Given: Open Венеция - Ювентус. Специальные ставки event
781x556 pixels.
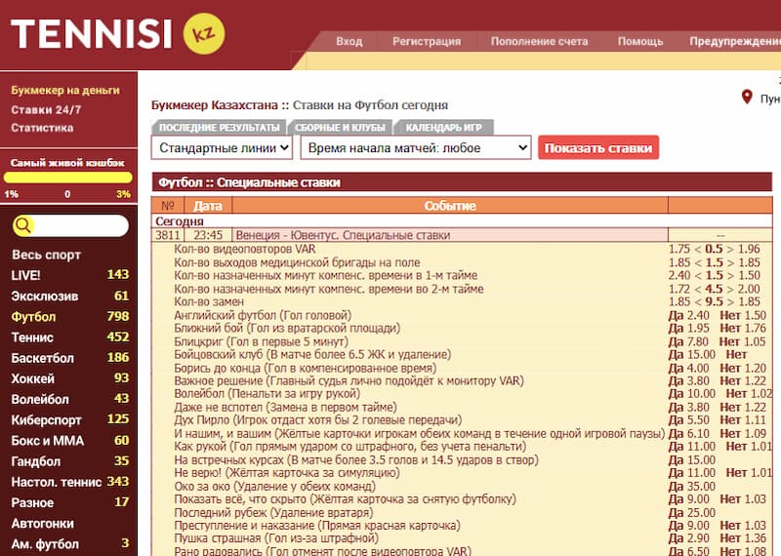Looking at the screenshot, I should click(343, 235).
